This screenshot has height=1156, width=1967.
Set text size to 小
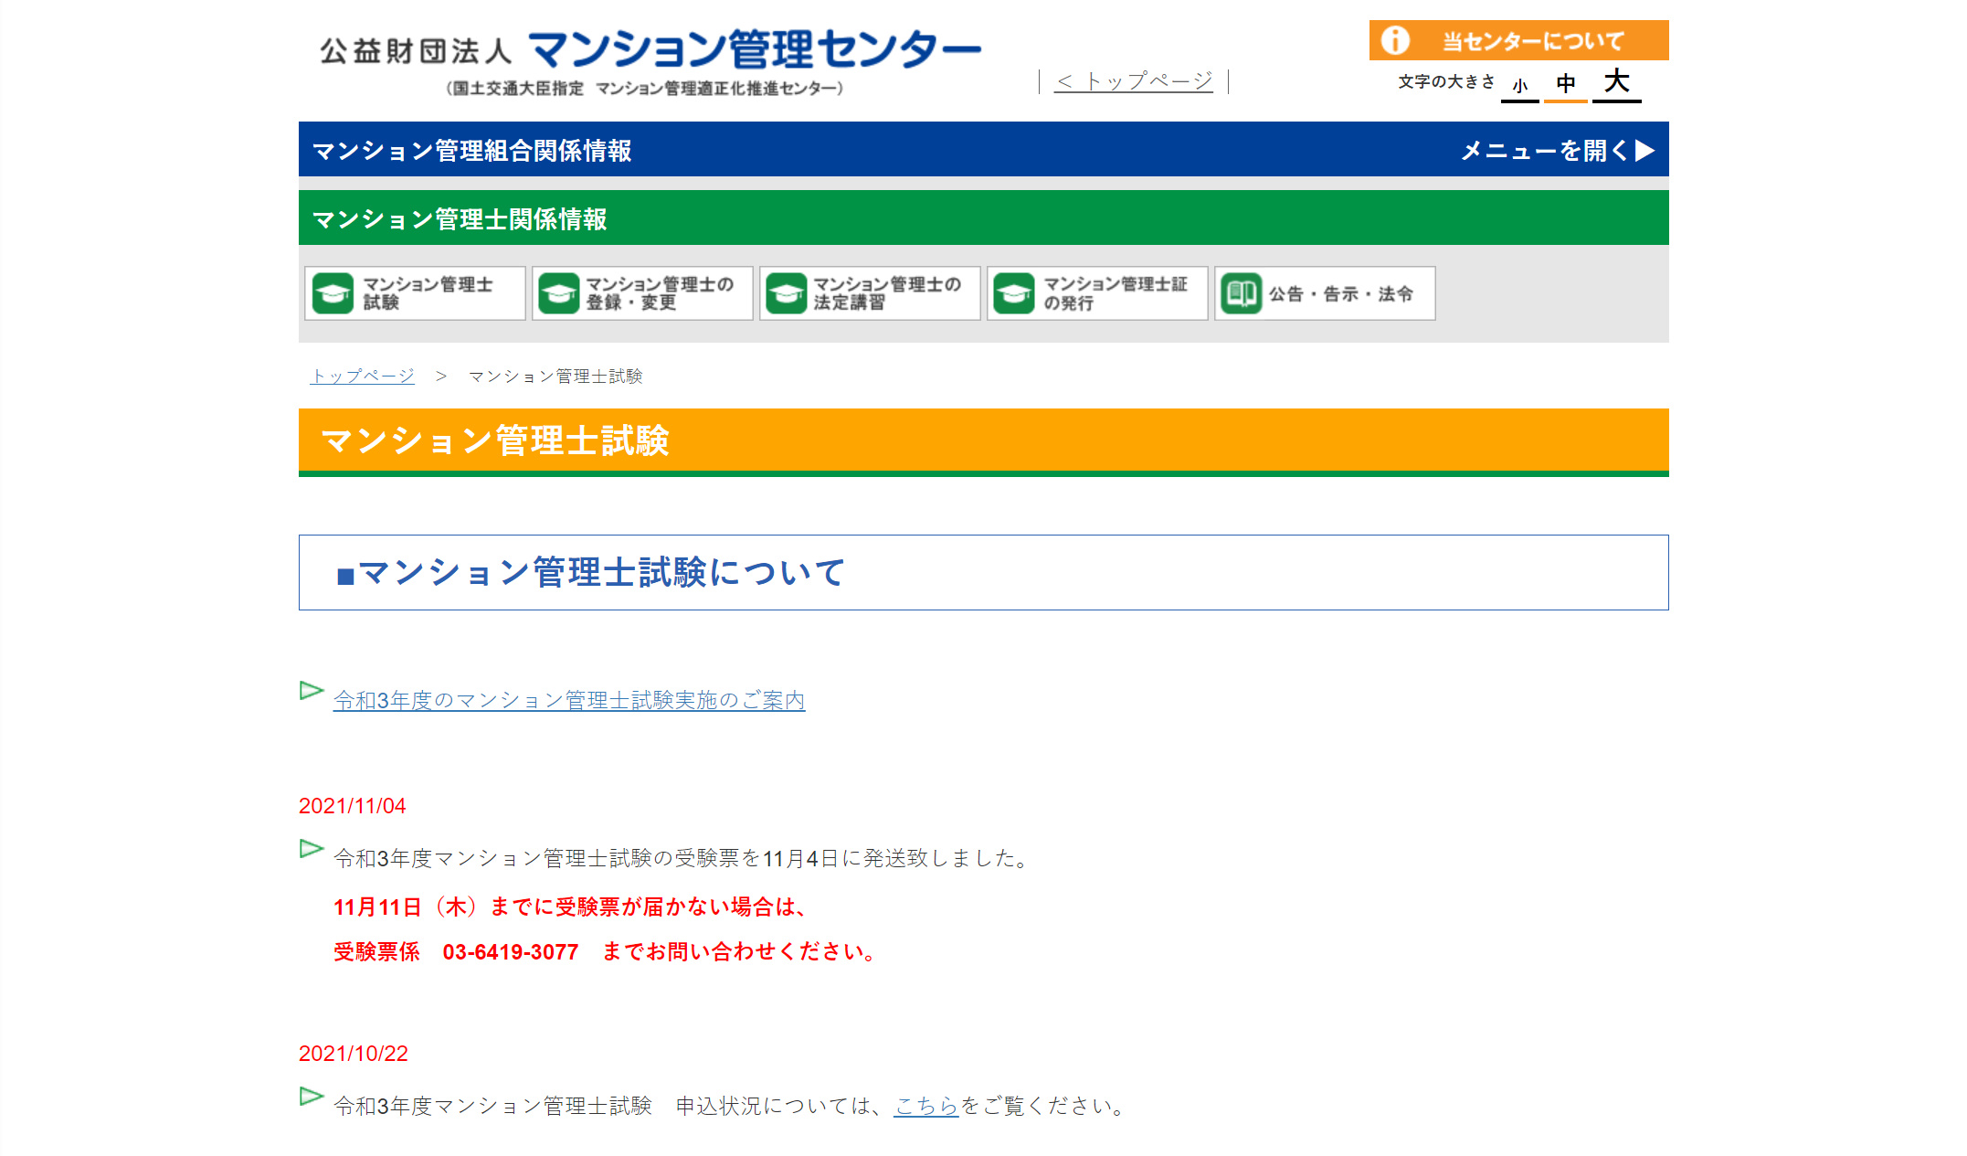click(x=1519, y=86)
